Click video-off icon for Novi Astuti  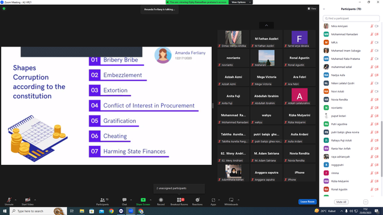(376, 91)
